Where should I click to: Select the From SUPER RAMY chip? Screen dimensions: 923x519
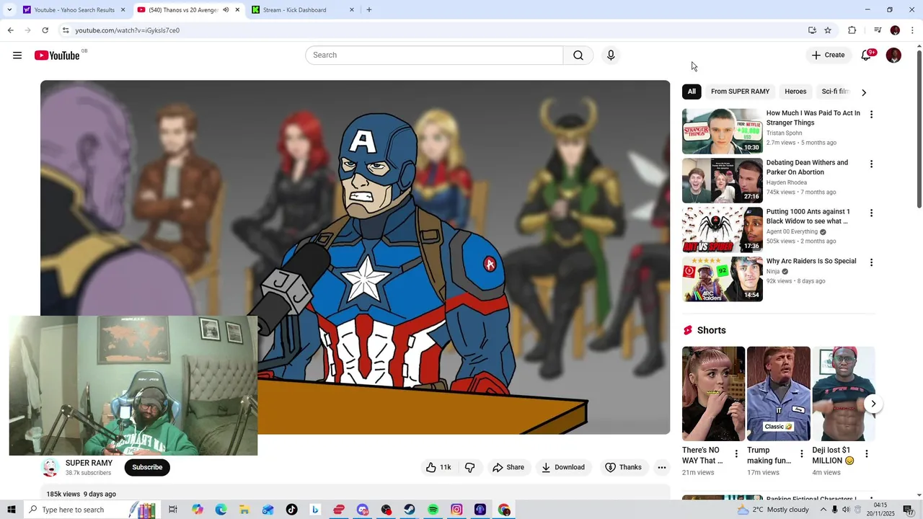pyautogui.click(x=740, y=92)
